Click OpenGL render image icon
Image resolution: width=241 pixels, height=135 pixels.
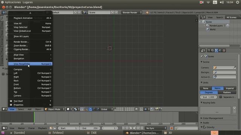157,109
